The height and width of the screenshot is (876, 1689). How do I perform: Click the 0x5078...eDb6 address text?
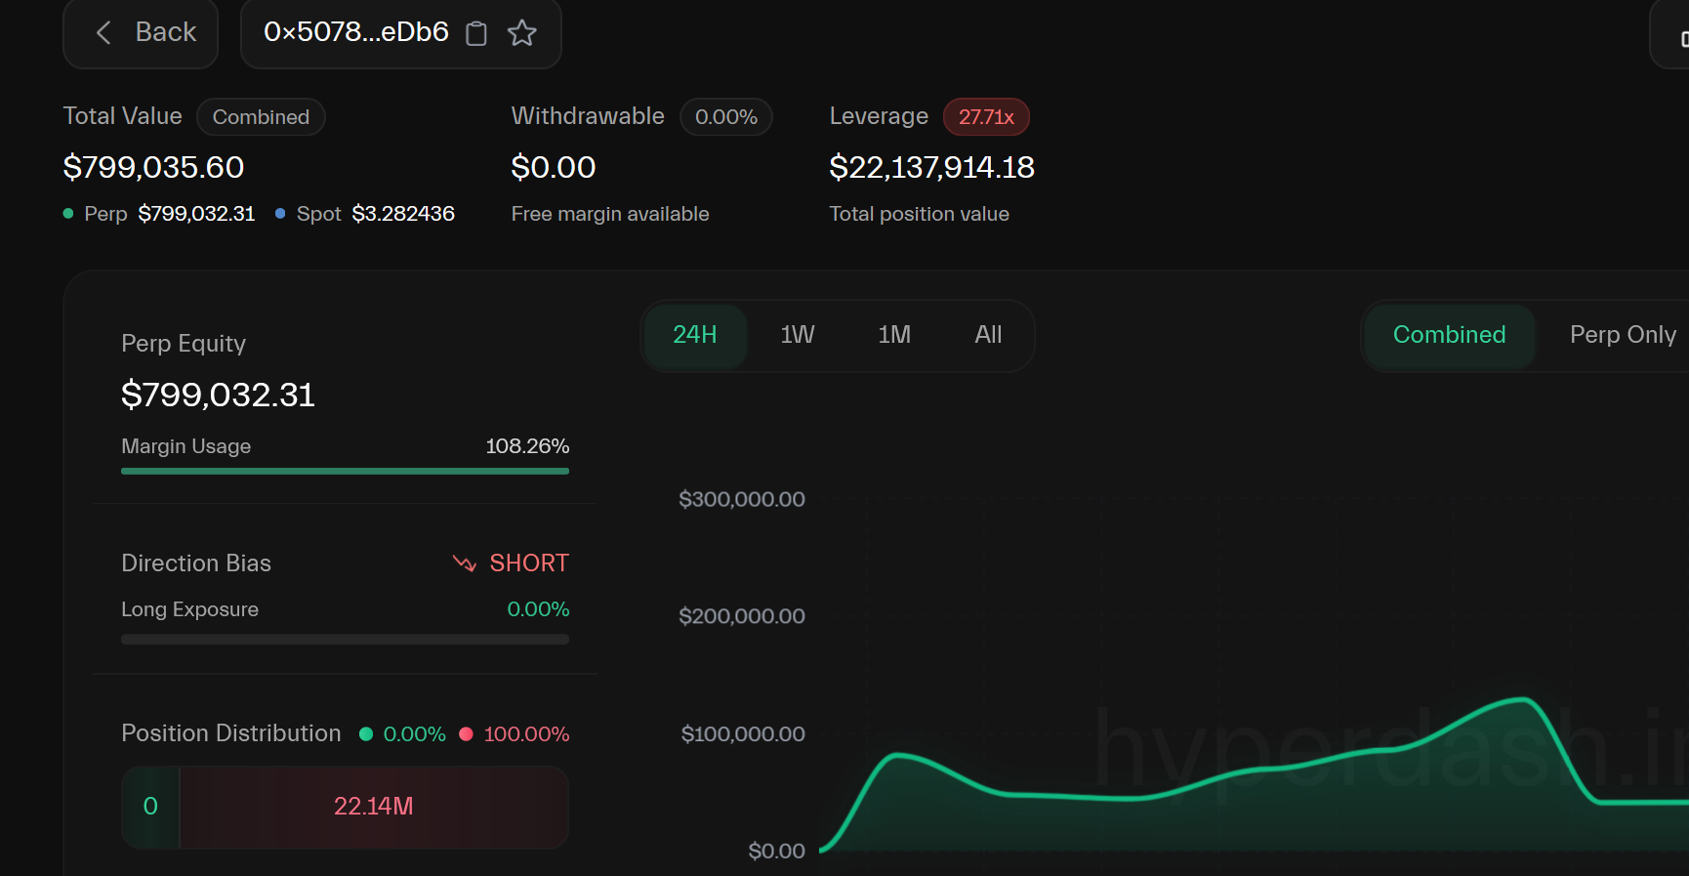tap(356, 32)
